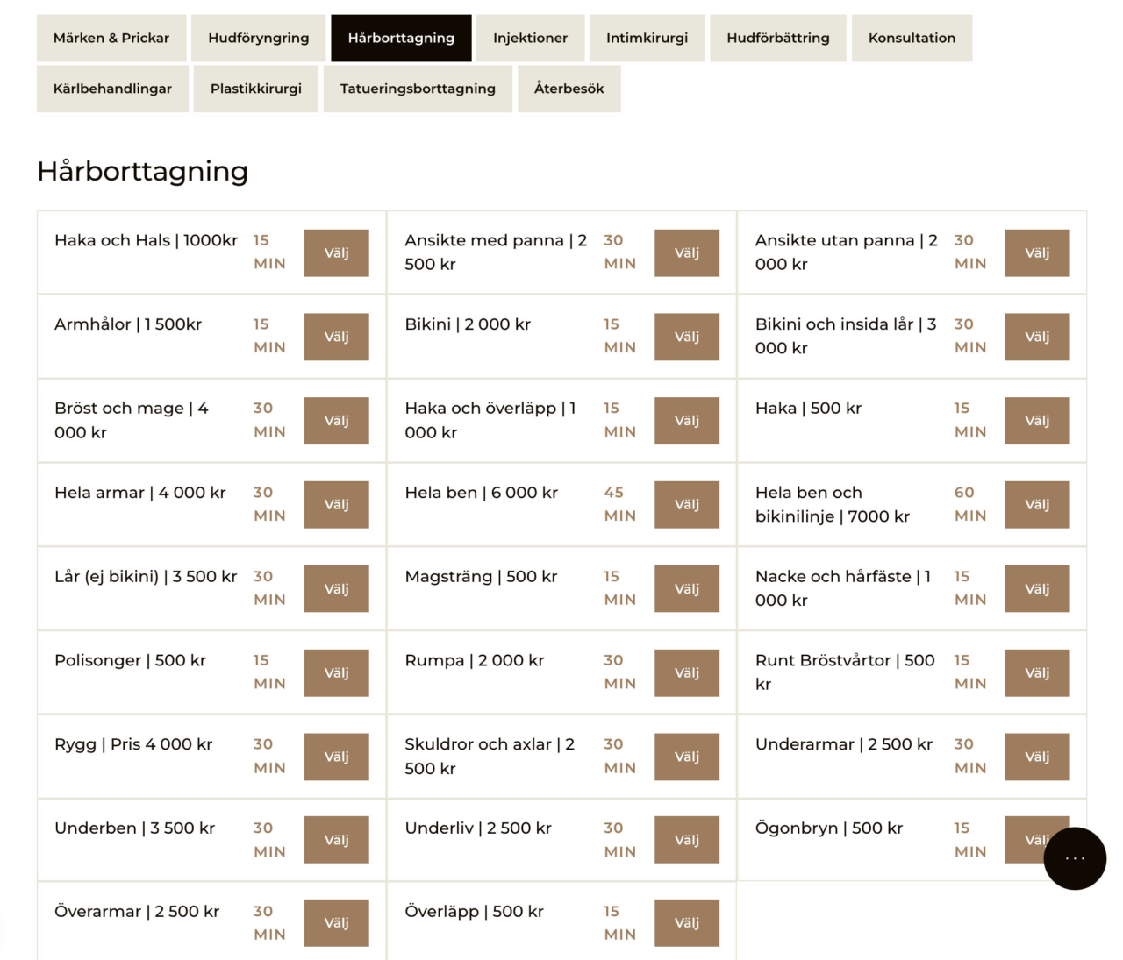The image size is (1123, 960).
Task: Select Välj for Hela ben 6 000 kr
Action: point(686,504)
